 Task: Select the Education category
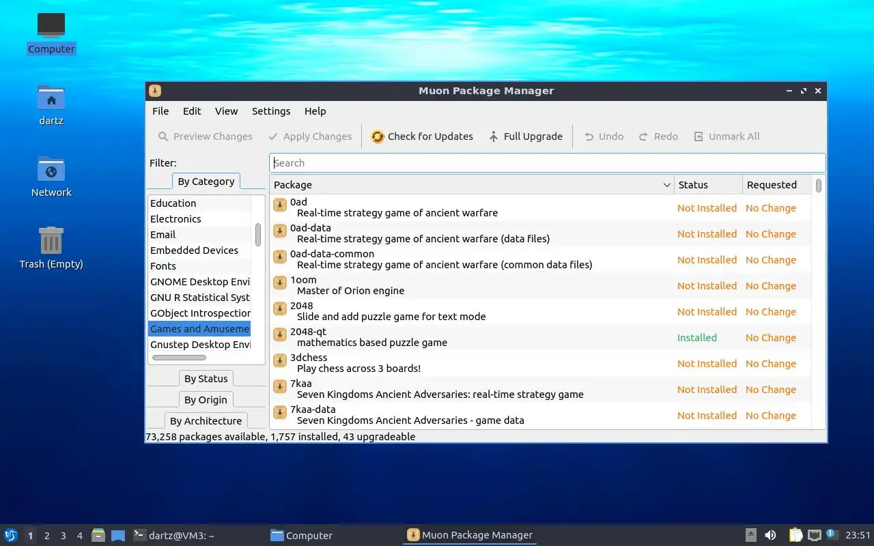point(199,203)
